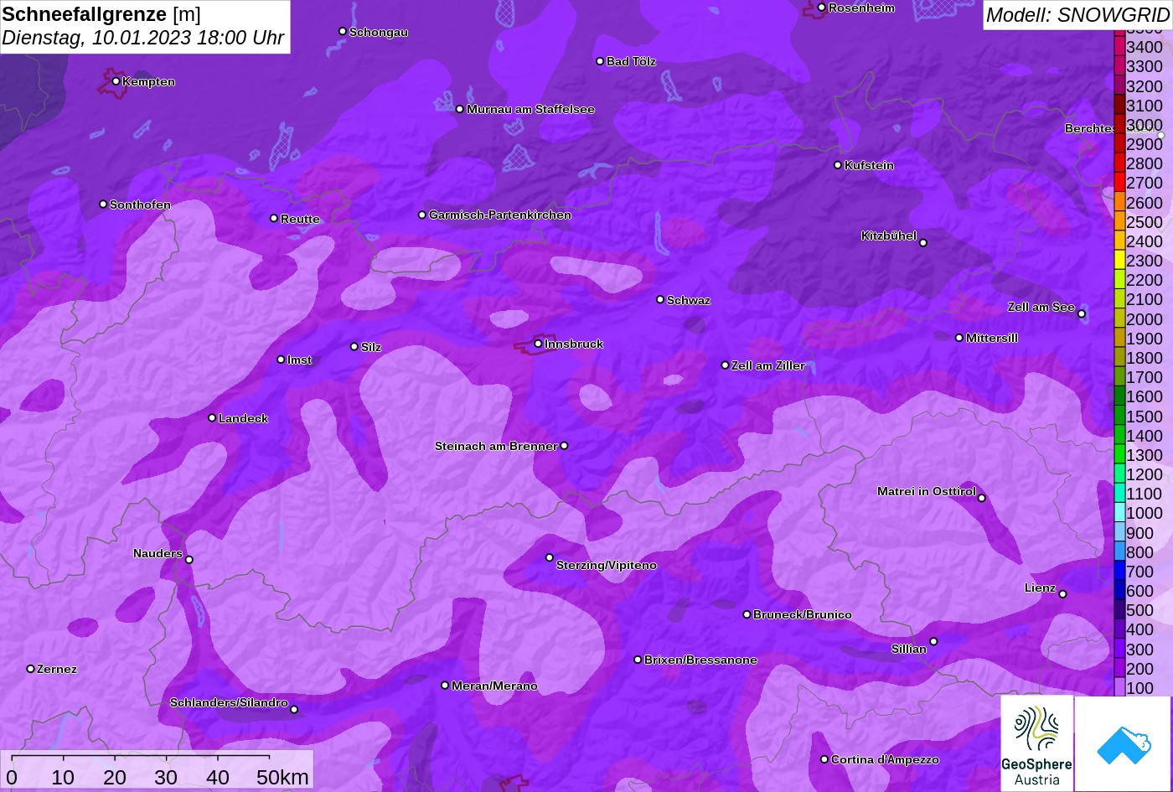The height and width of the screenshot is (792, 1173).
Task: Select the Schongau location dot
Action: [343, 31]
